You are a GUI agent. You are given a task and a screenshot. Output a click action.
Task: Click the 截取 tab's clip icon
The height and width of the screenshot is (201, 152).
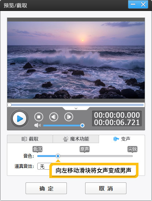(x=24, y=139)
